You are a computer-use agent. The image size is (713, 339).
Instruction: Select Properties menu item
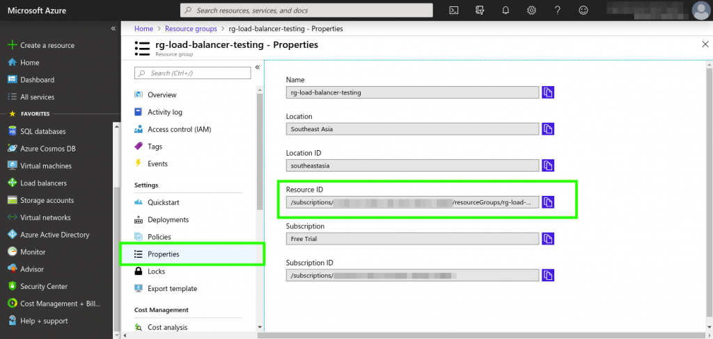(x=193, y=254)
